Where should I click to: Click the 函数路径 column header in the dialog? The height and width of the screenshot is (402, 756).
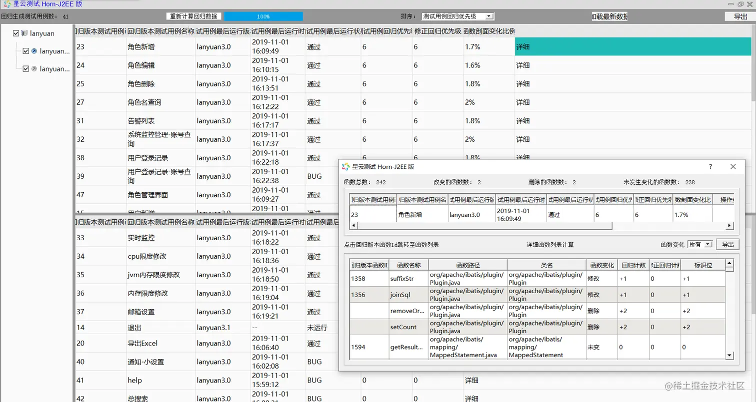click(467, 265)
